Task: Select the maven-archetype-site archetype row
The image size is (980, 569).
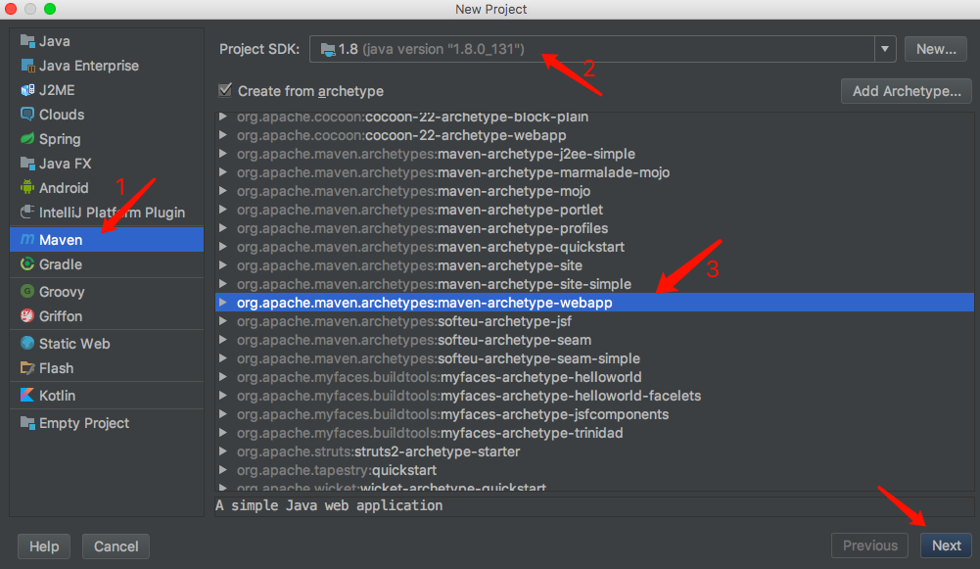Action: click(594, 265)
